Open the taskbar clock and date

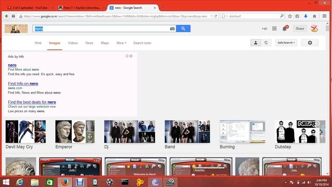click(x=322, y=182)
